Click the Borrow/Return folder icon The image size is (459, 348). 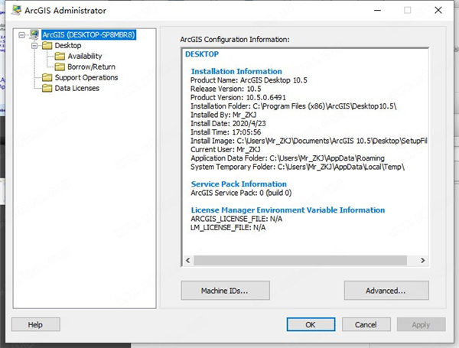pos(60,67)
